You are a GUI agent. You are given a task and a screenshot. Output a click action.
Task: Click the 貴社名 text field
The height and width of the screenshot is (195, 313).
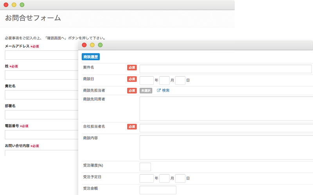pos(42,95)
